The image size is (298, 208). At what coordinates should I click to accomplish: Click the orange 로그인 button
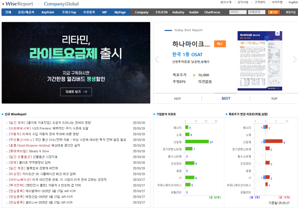click(274, 12)
